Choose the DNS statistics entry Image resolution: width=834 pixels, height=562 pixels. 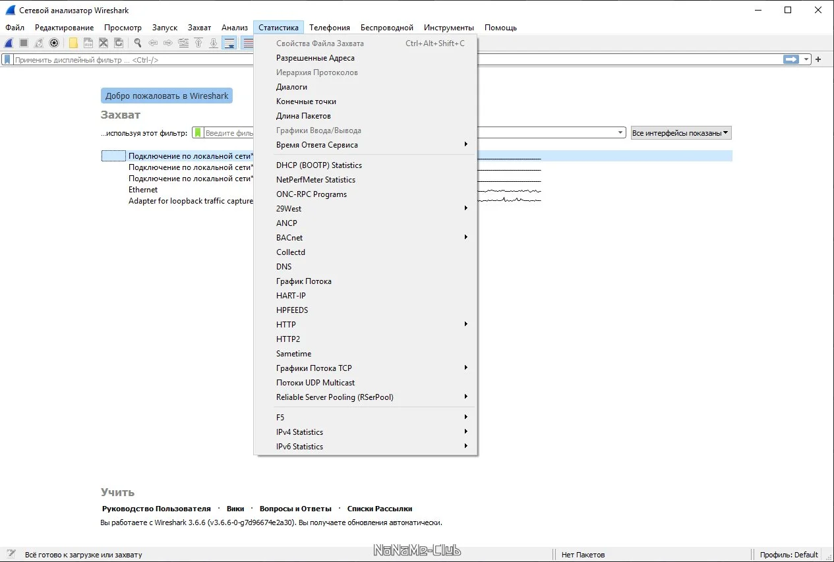point(365,266)
